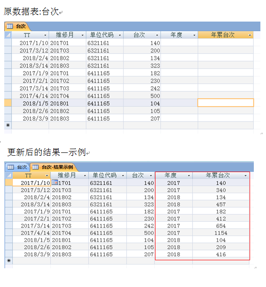Click the 1154 cell in result table
This screenshot has width=266, height=287.
221,233
